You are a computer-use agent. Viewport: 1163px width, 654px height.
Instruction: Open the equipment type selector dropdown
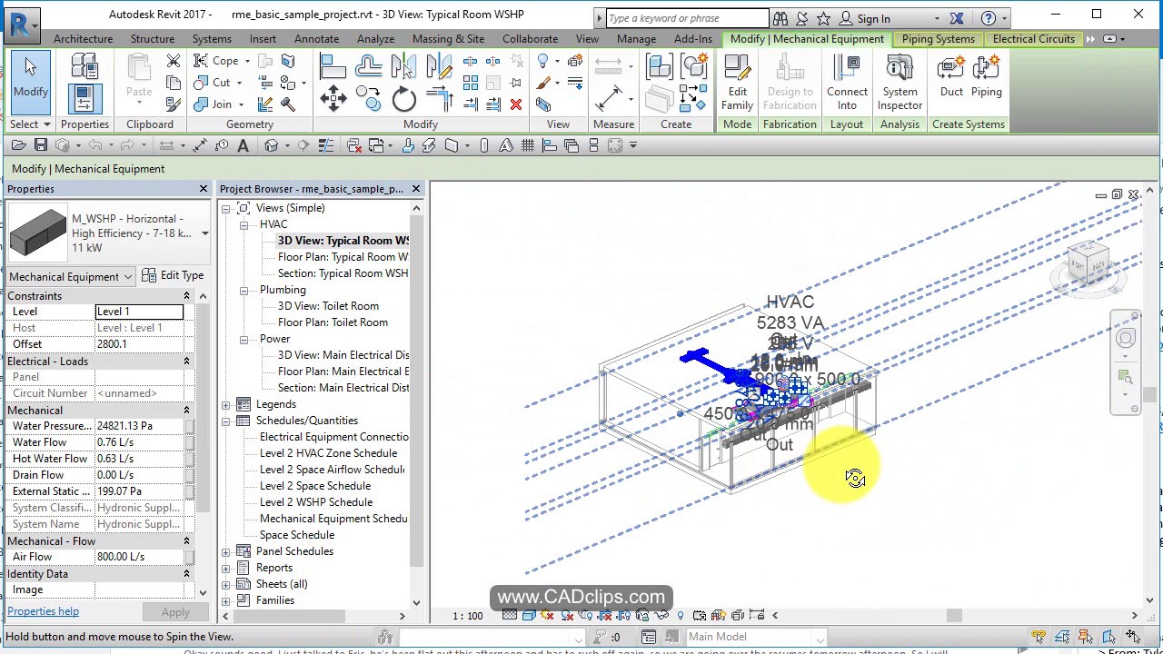tap(204, 233)
